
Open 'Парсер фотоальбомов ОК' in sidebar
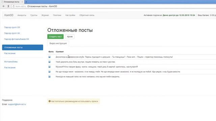(17, 39)
